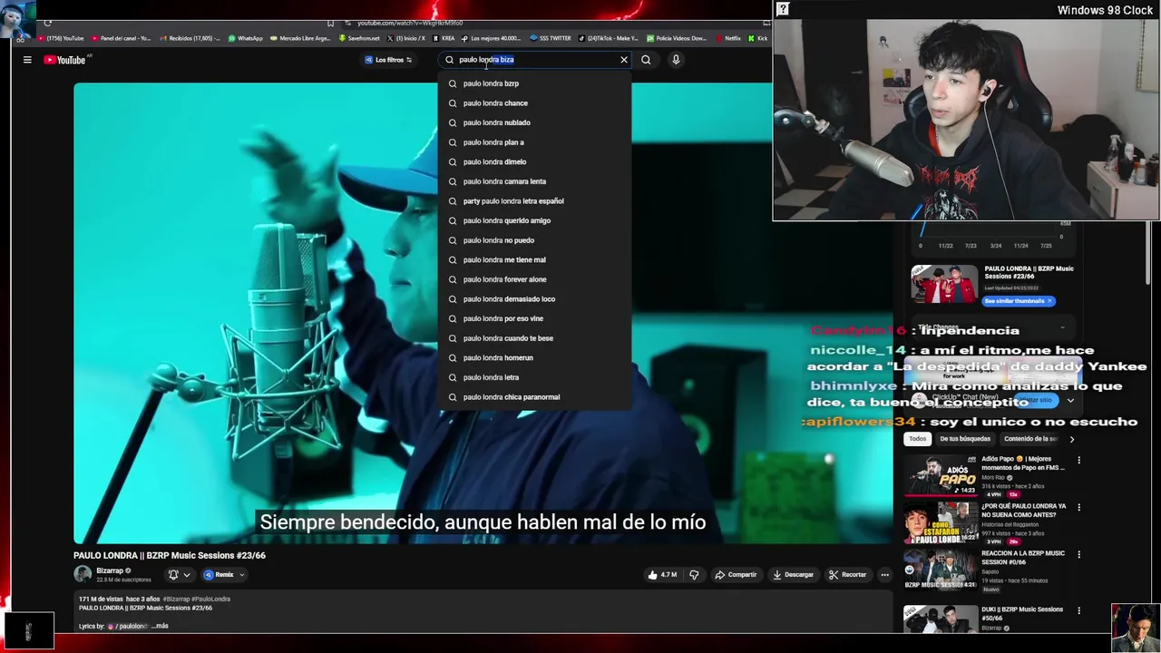Expand the description with '...más'

(160, 626)
